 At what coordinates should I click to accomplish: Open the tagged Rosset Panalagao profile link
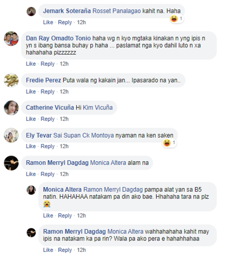click(117, 11)
